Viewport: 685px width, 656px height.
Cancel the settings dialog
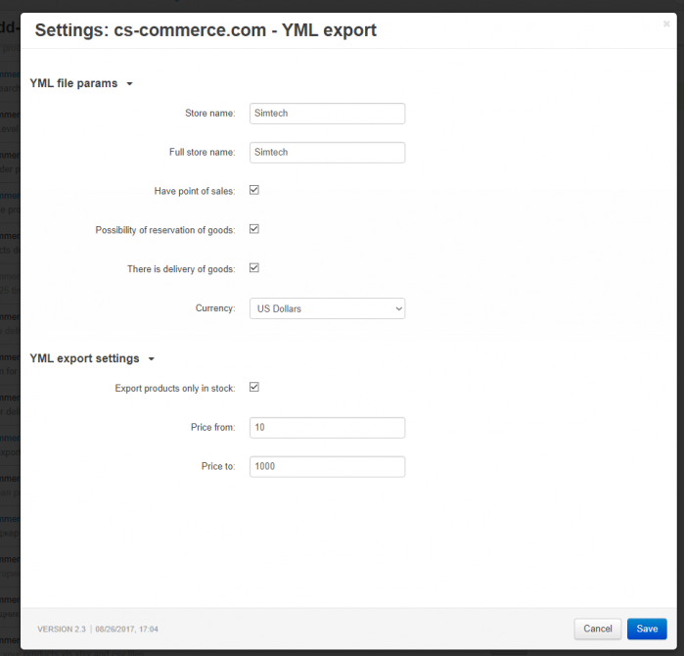[x=598, y=629]
